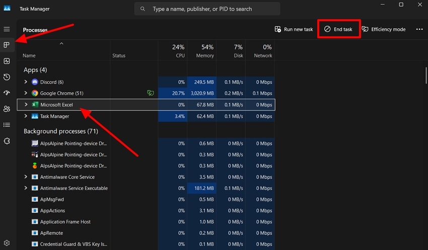Open the Performance page in sidebar
The width and height of the screenshot is (428, 250).
(7, 61)
